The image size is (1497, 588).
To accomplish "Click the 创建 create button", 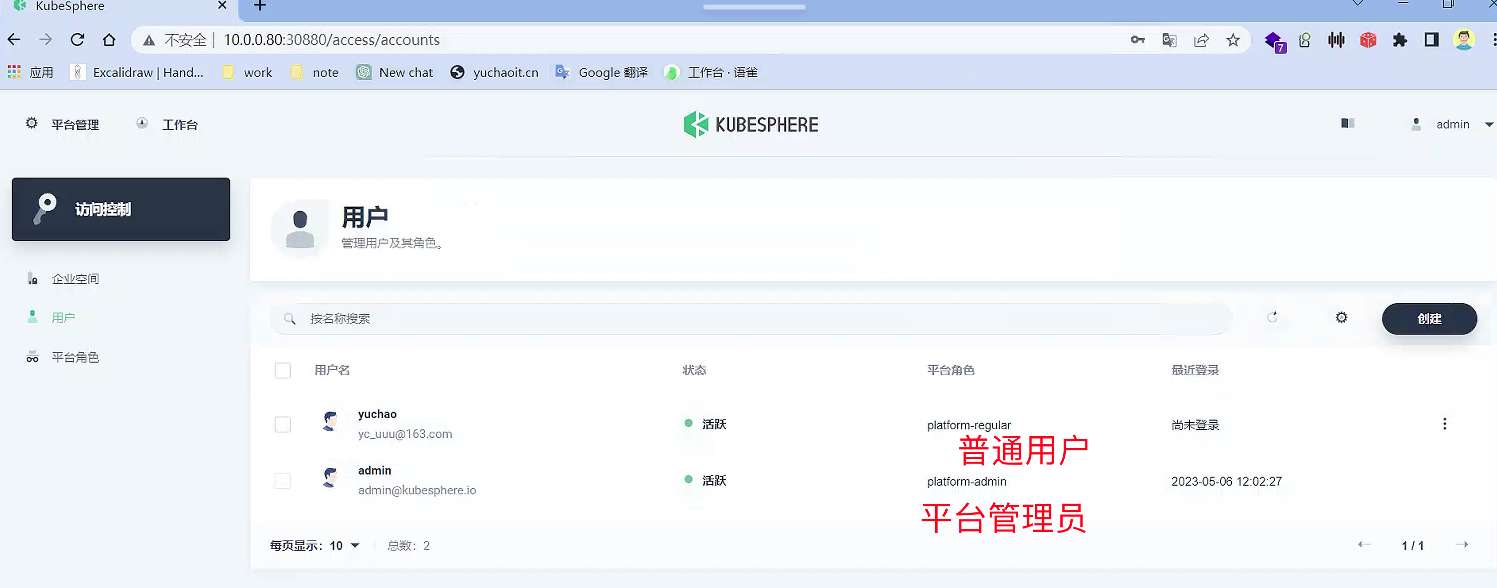I will coord(1428,318).
